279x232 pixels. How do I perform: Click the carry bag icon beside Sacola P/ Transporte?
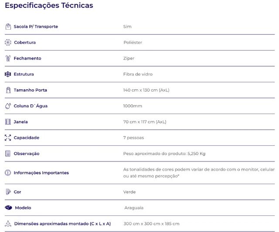point(8,27)
